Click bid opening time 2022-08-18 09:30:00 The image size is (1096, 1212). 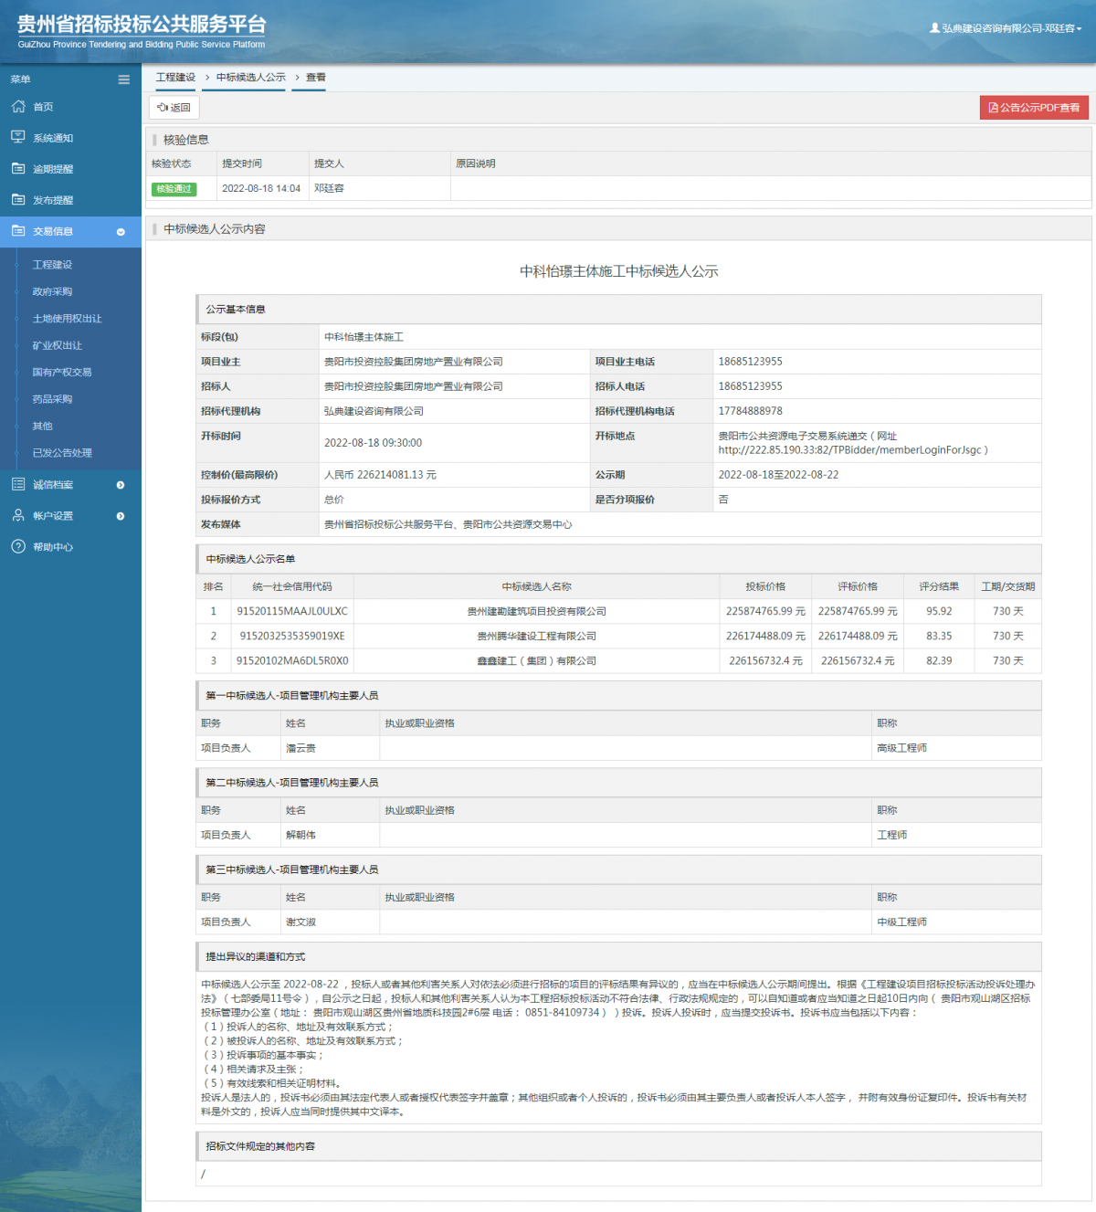373,443
